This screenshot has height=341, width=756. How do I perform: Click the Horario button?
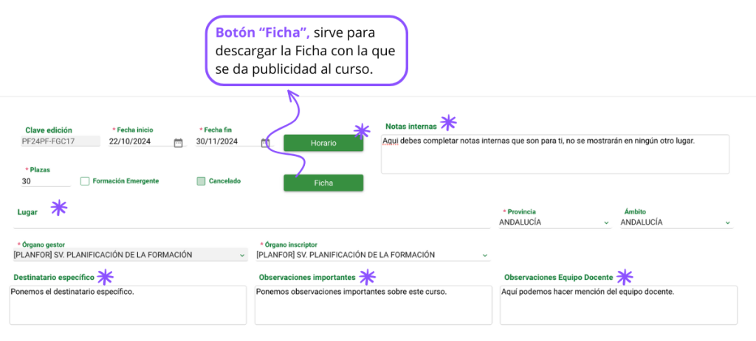[x=323, y=143]
